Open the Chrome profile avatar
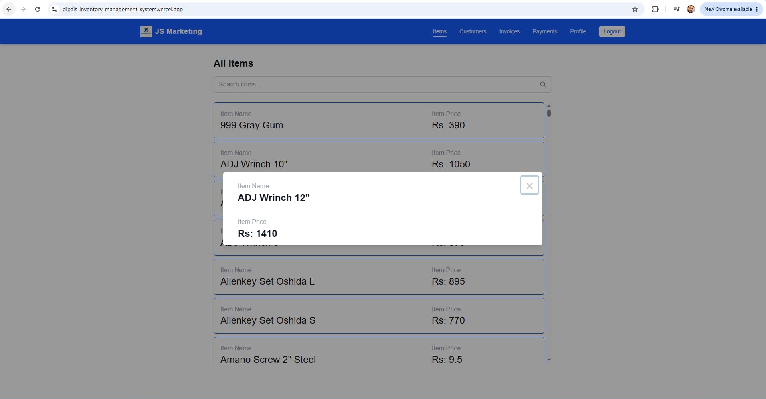The height and width of the screenshot is (399, 766). coord(691,9)
